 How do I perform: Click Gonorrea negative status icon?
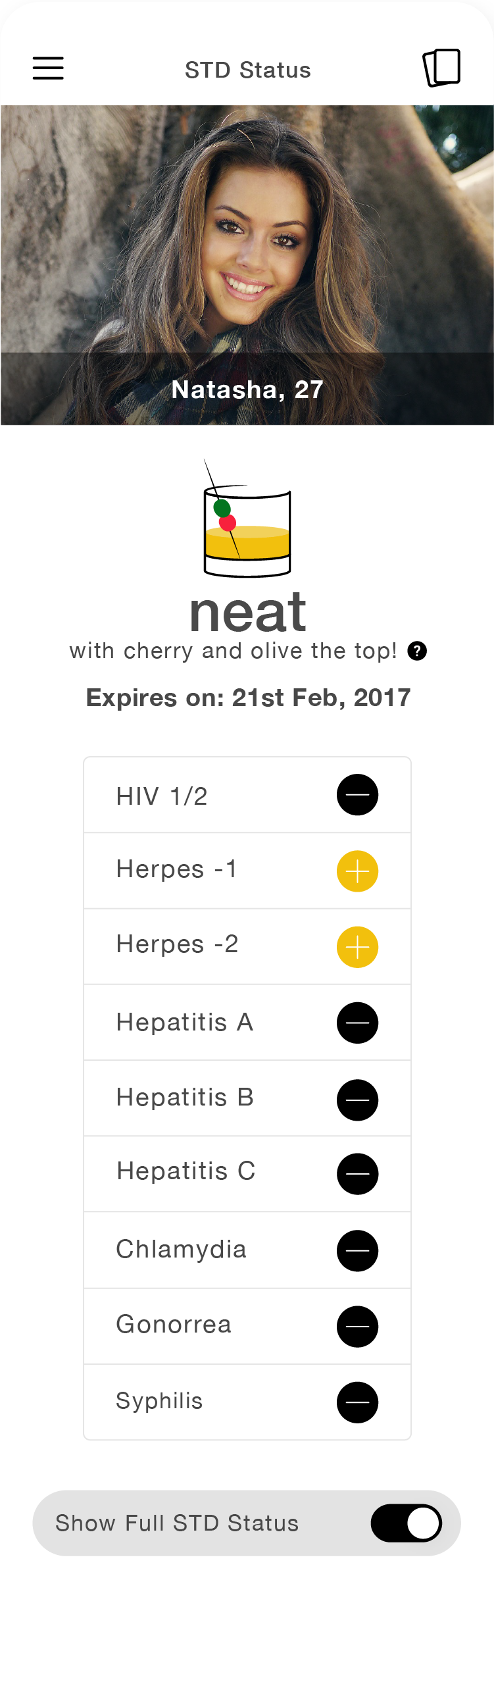(357, 1327)
